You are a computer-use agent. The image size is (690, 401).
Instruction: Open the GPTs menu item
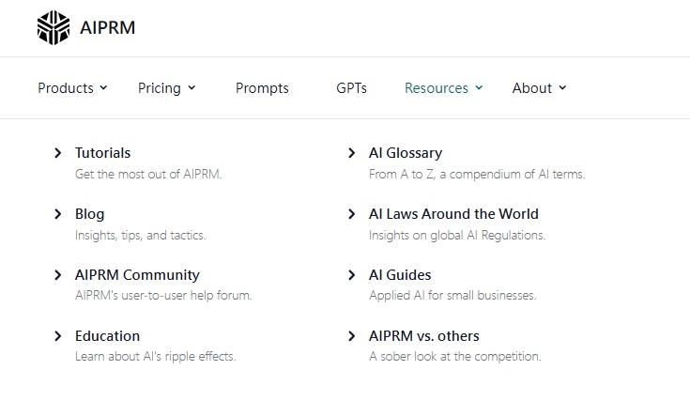351,88
